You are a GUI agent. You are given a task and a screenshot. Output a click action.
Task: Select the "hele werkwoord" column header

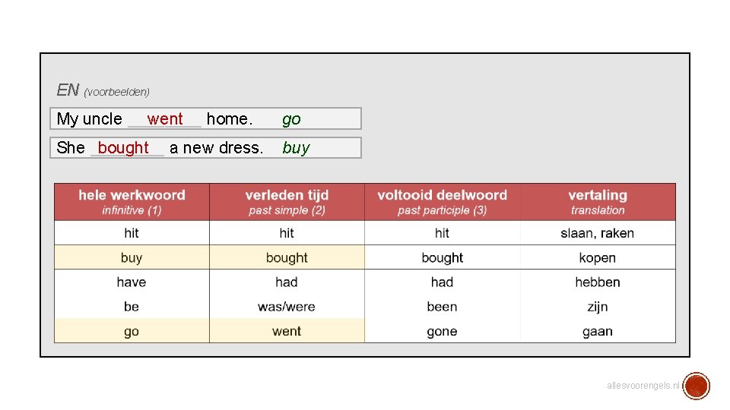tap(132, 202)
